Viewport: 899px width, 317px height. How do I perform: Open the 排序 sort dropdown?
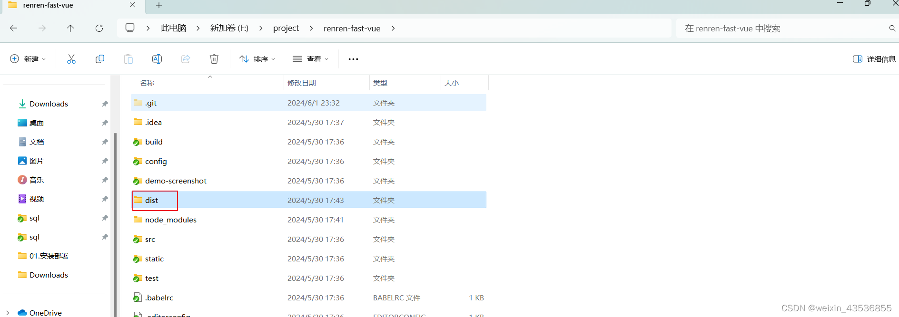click(x=257, y=59)
